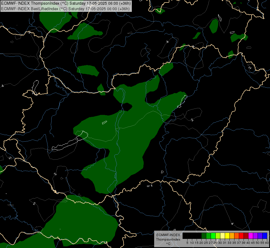Click the legend tick value 20

tap(201, 243)
